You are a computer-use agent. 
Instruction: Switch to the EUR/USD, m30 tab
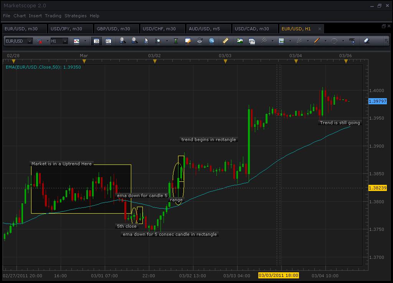[x=24, y=29]
